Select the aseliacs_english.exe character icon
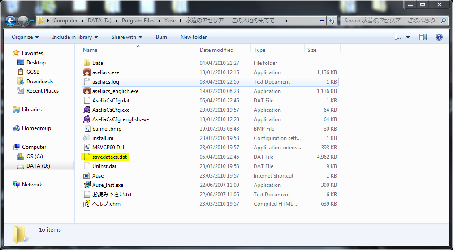Screen dimensions: 453x250 pyautogui.click(x=87, y=91)
